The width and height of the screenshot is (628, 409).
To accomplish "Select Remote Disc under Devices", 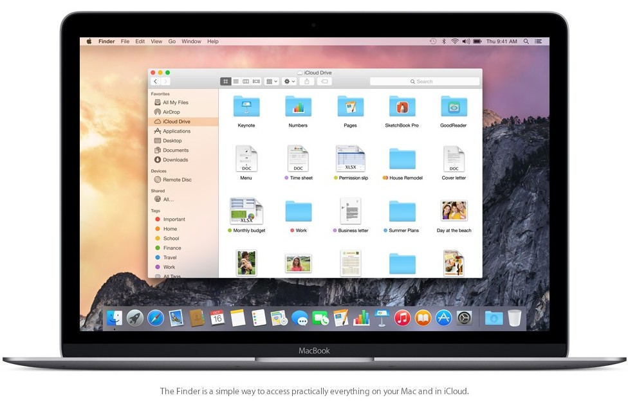I will click(183, 179).
